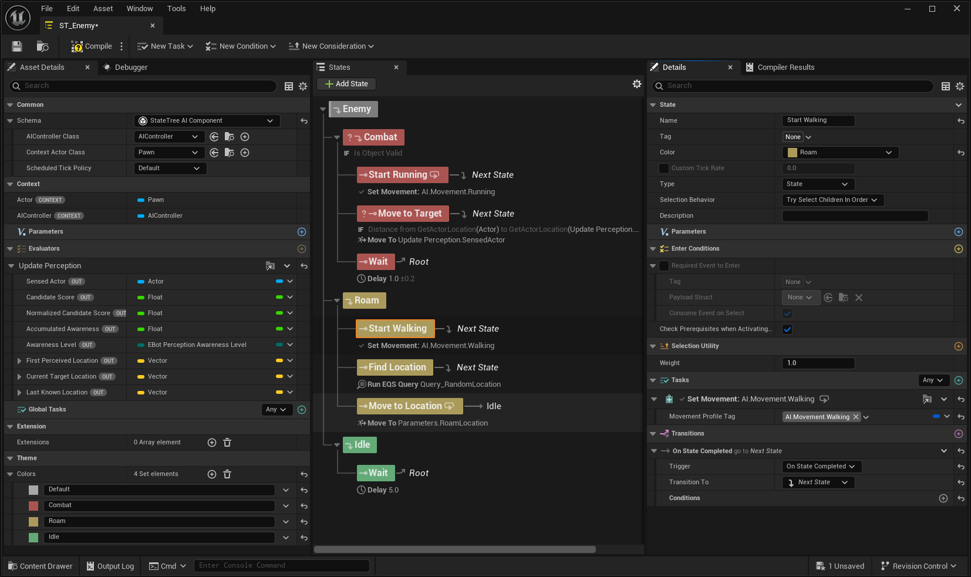Click the Add State button
The width and height of the screenshot is (971, 577).
coord(346,84)
